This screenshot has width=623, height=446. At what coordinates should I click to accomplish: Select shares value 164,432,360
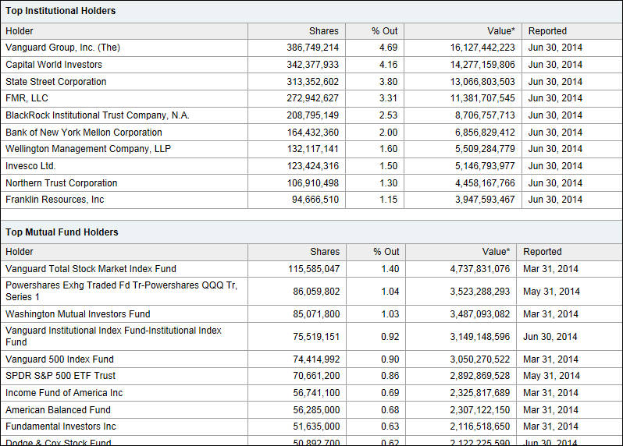pyautogui.click(x=313, y=133)
